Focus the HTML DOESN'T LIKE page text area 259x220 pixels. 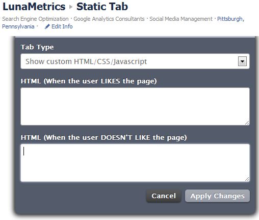[135, 163]
